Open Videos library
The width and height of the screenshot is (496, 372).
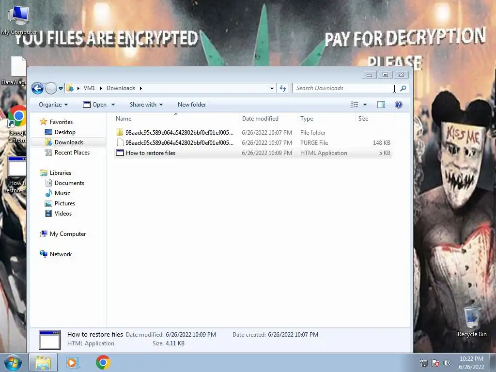click(x=63, y=214)
